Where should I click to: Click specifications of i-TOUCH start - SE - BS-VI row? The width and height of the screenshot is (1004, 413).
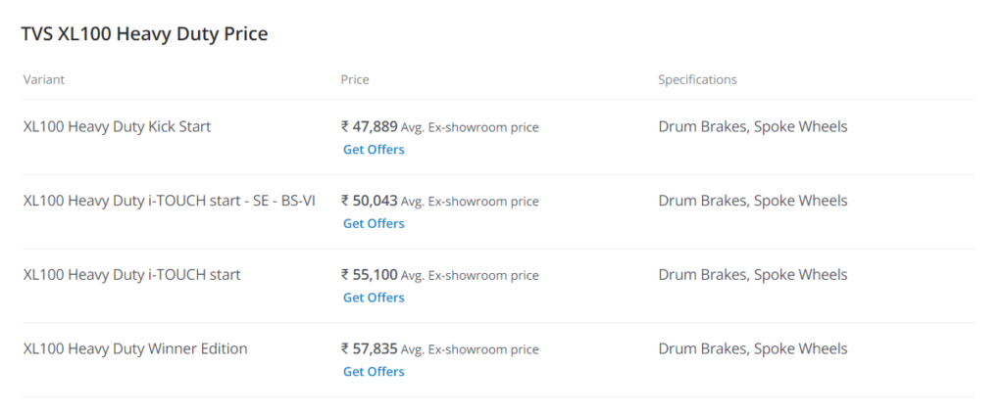(753, 201)
